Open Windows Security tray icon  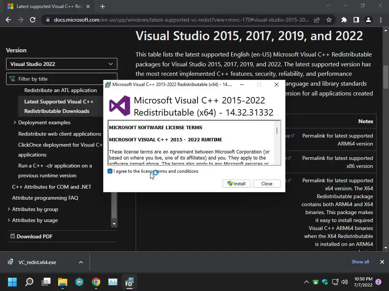(x=325, y=282)
